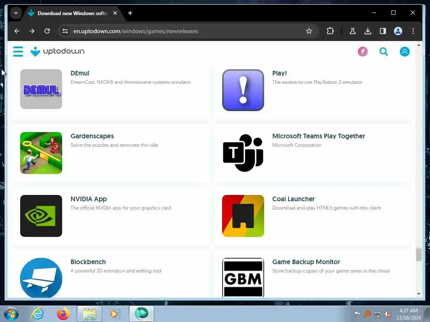Image resolution: width=430 pixels, height=322 pixels.
Task: Expand the tab search dropdown
Action: coord(16,13)
